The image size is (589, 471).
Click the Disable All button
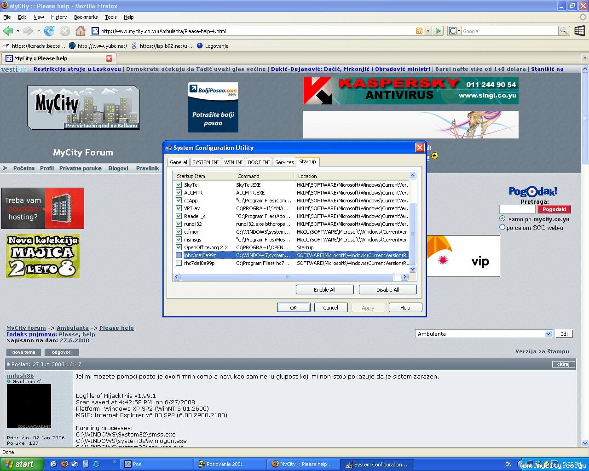(387, 290)
